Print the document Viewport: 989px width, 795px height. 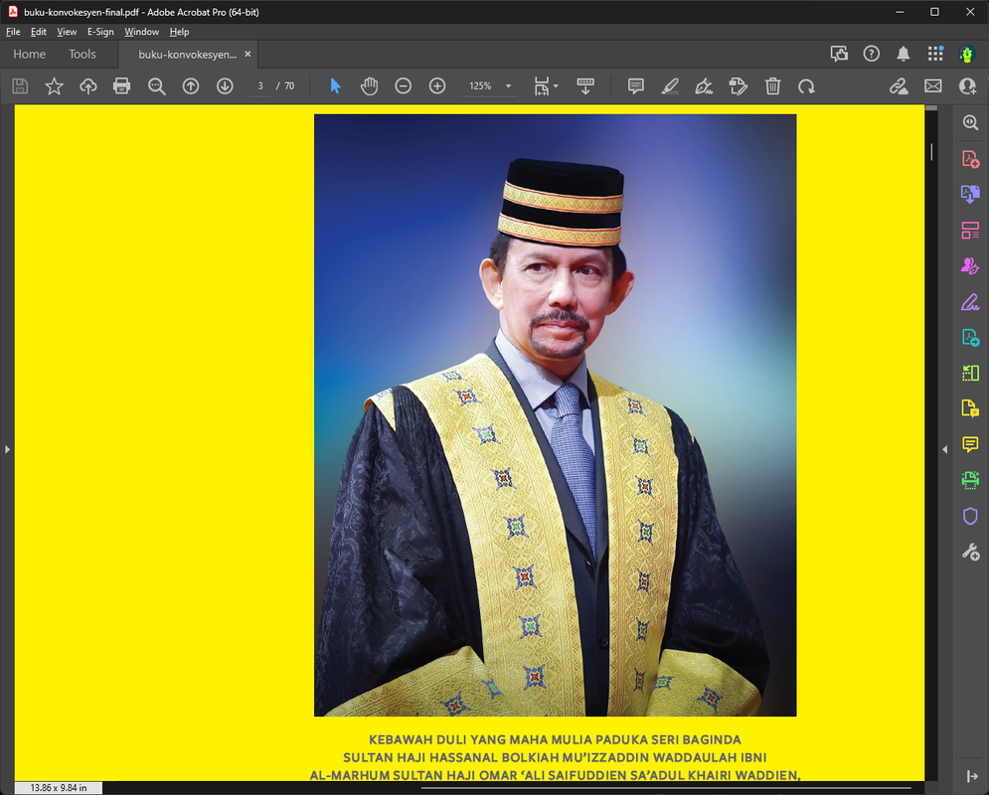[121, 85]
